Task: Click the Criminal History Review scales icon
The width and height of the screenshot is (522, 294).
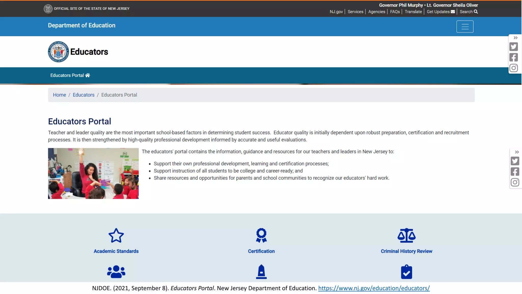Action: pyautogui.click(x=407, y=235)
